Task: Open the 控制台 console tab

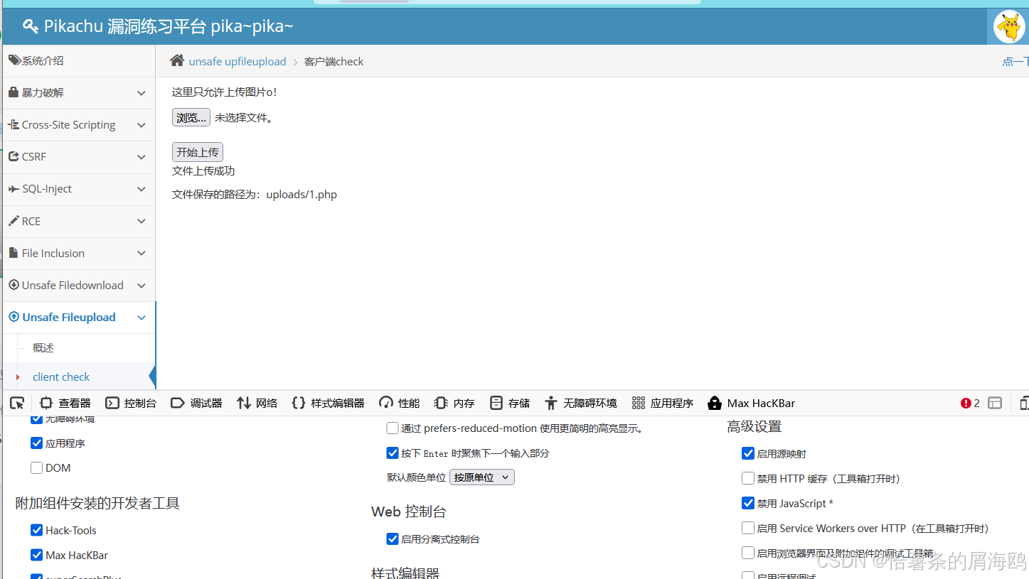Action: (131, 403)
